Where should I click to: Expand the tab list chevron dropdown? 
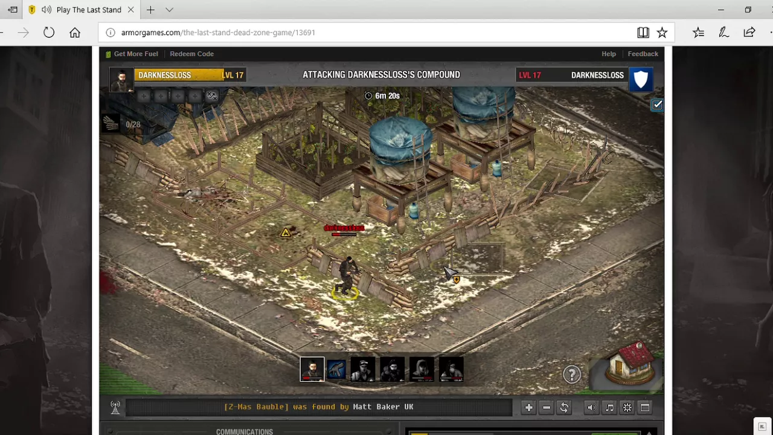[x=169, y=10]
